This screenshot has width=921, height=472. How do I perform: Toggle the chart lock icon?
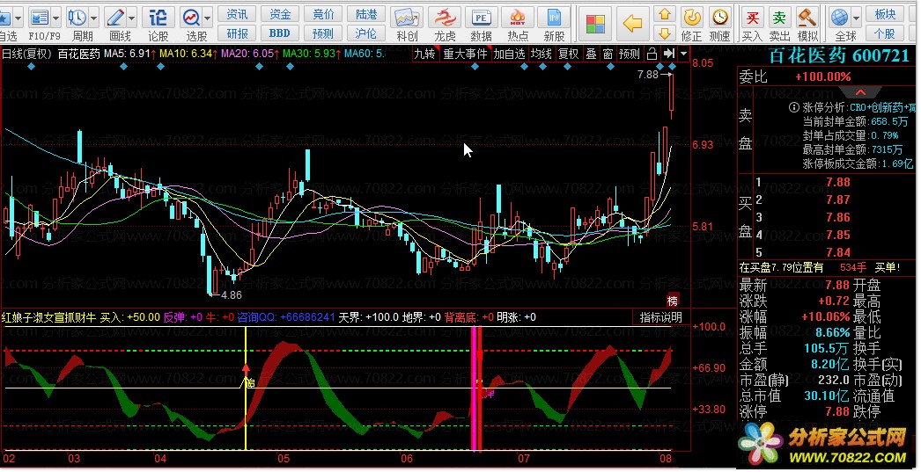652,54
